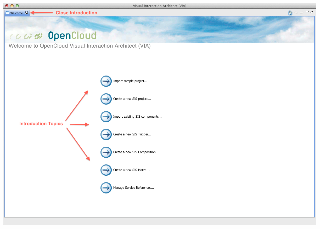
Task: Open the "Import sample project..." link
Action: 130,81
